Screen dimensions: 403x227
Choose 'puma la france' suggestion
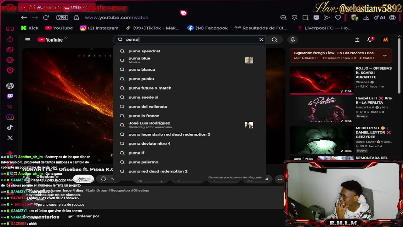point(190,116)
